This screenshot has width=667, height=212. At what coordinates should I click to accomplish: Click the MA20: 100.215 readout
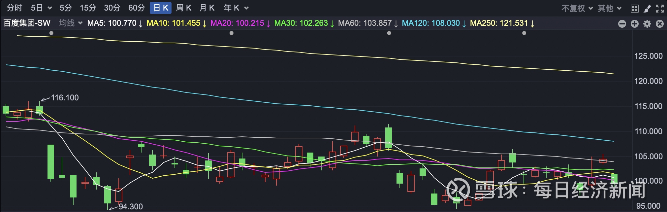[x=240, y=23]
